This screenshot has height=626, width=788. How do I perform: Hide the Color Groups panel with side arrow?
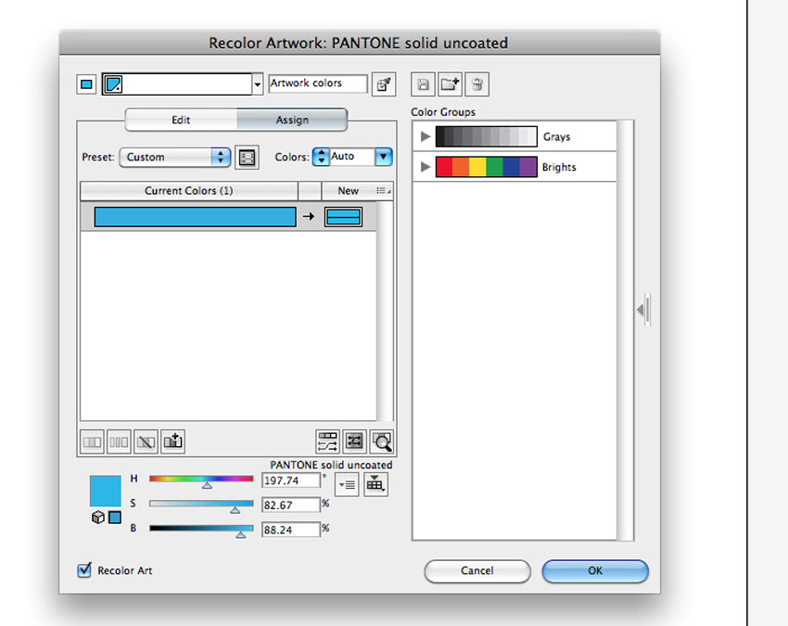click(643, 310)
